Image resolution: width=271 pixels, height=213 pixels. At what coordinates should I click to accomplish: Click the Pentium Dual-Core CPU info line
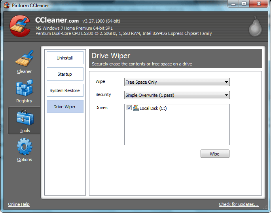click(123, 33)
